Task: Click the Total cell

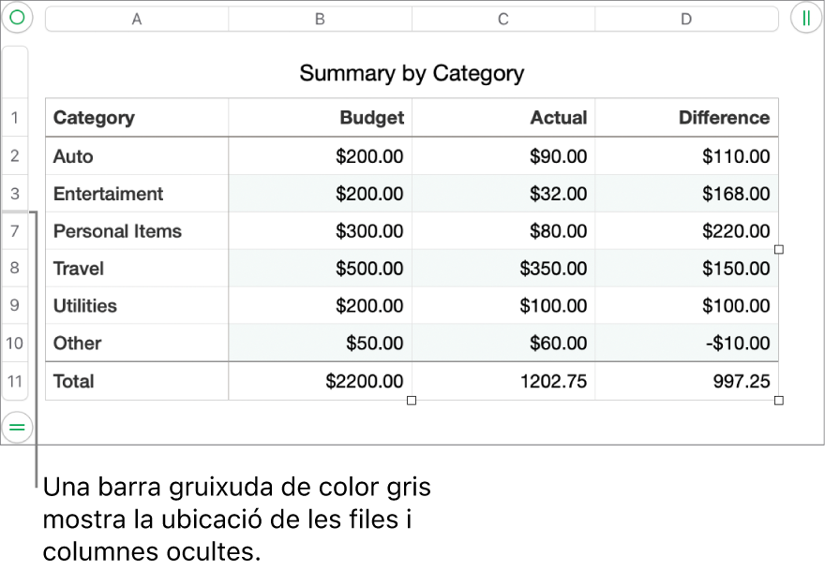Action: (73, 381)
